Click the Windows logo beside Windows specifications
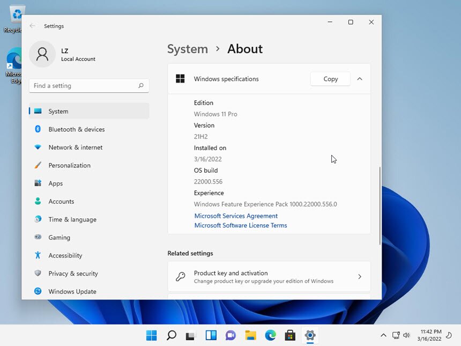Image resolution: width=461 pixels, height=346 pixels. (x=180, y=78)
